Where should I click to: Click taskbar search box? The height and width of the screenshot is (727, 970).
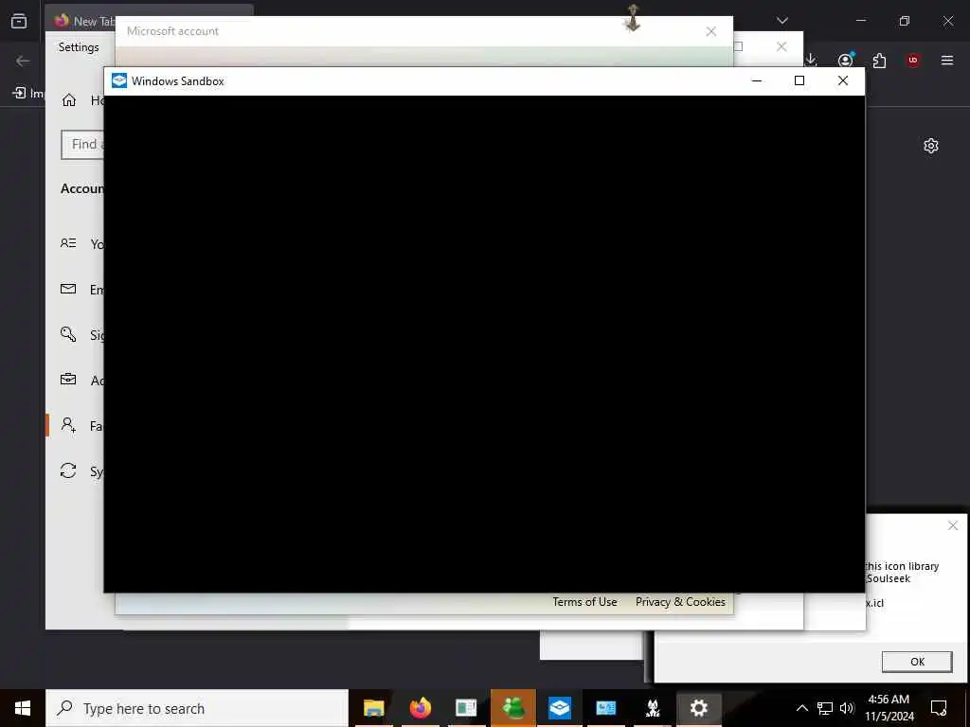[x=197, y=708]
